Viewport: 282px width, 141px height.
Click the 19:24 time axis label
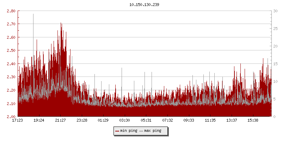(x=39, y=120)
